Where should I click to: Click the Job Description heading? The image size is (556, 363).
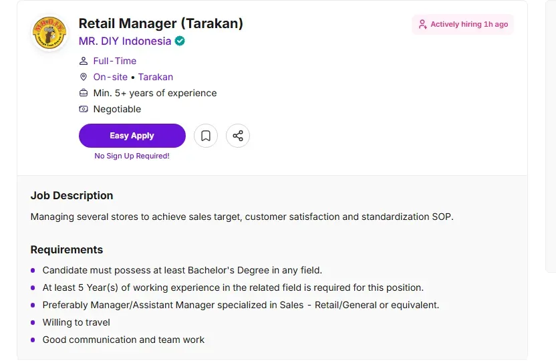(72, 195)
